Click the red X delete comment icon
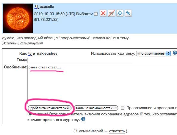The width and height of the screenshot is (177, 135). [x=103, y=13]
